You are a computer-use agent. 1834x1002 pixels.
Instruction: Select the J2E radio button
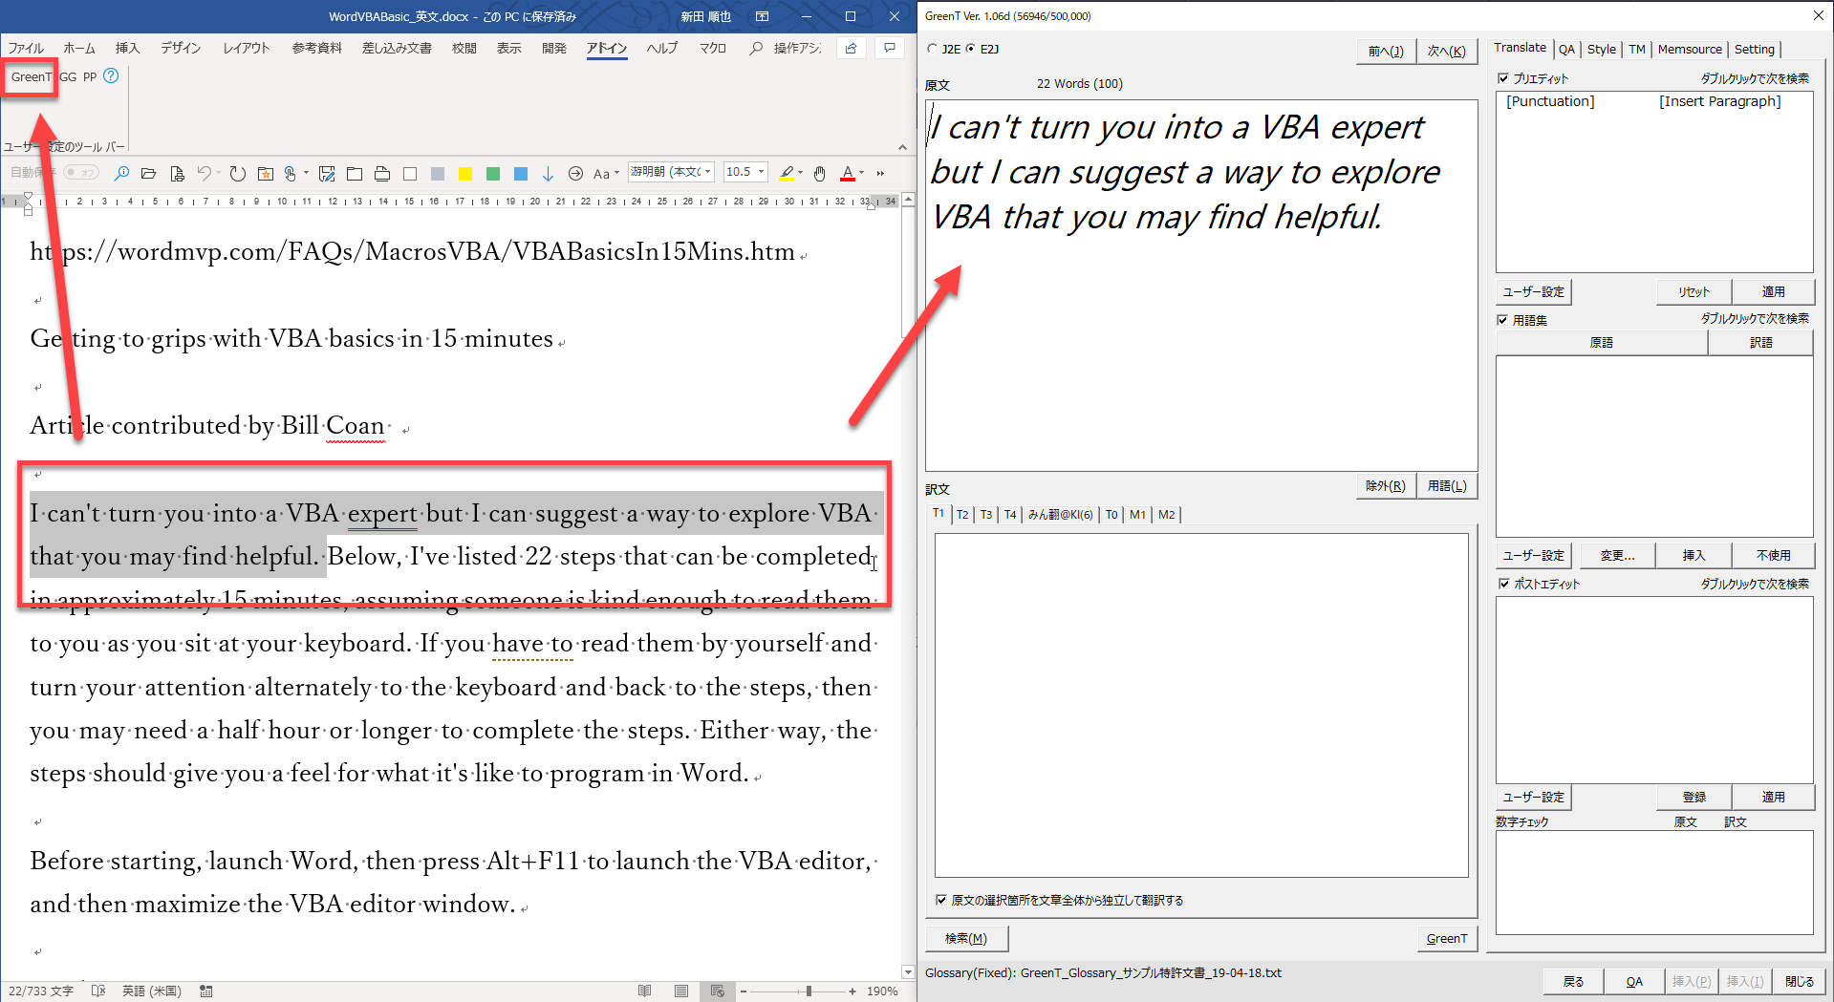click(933, 49)
